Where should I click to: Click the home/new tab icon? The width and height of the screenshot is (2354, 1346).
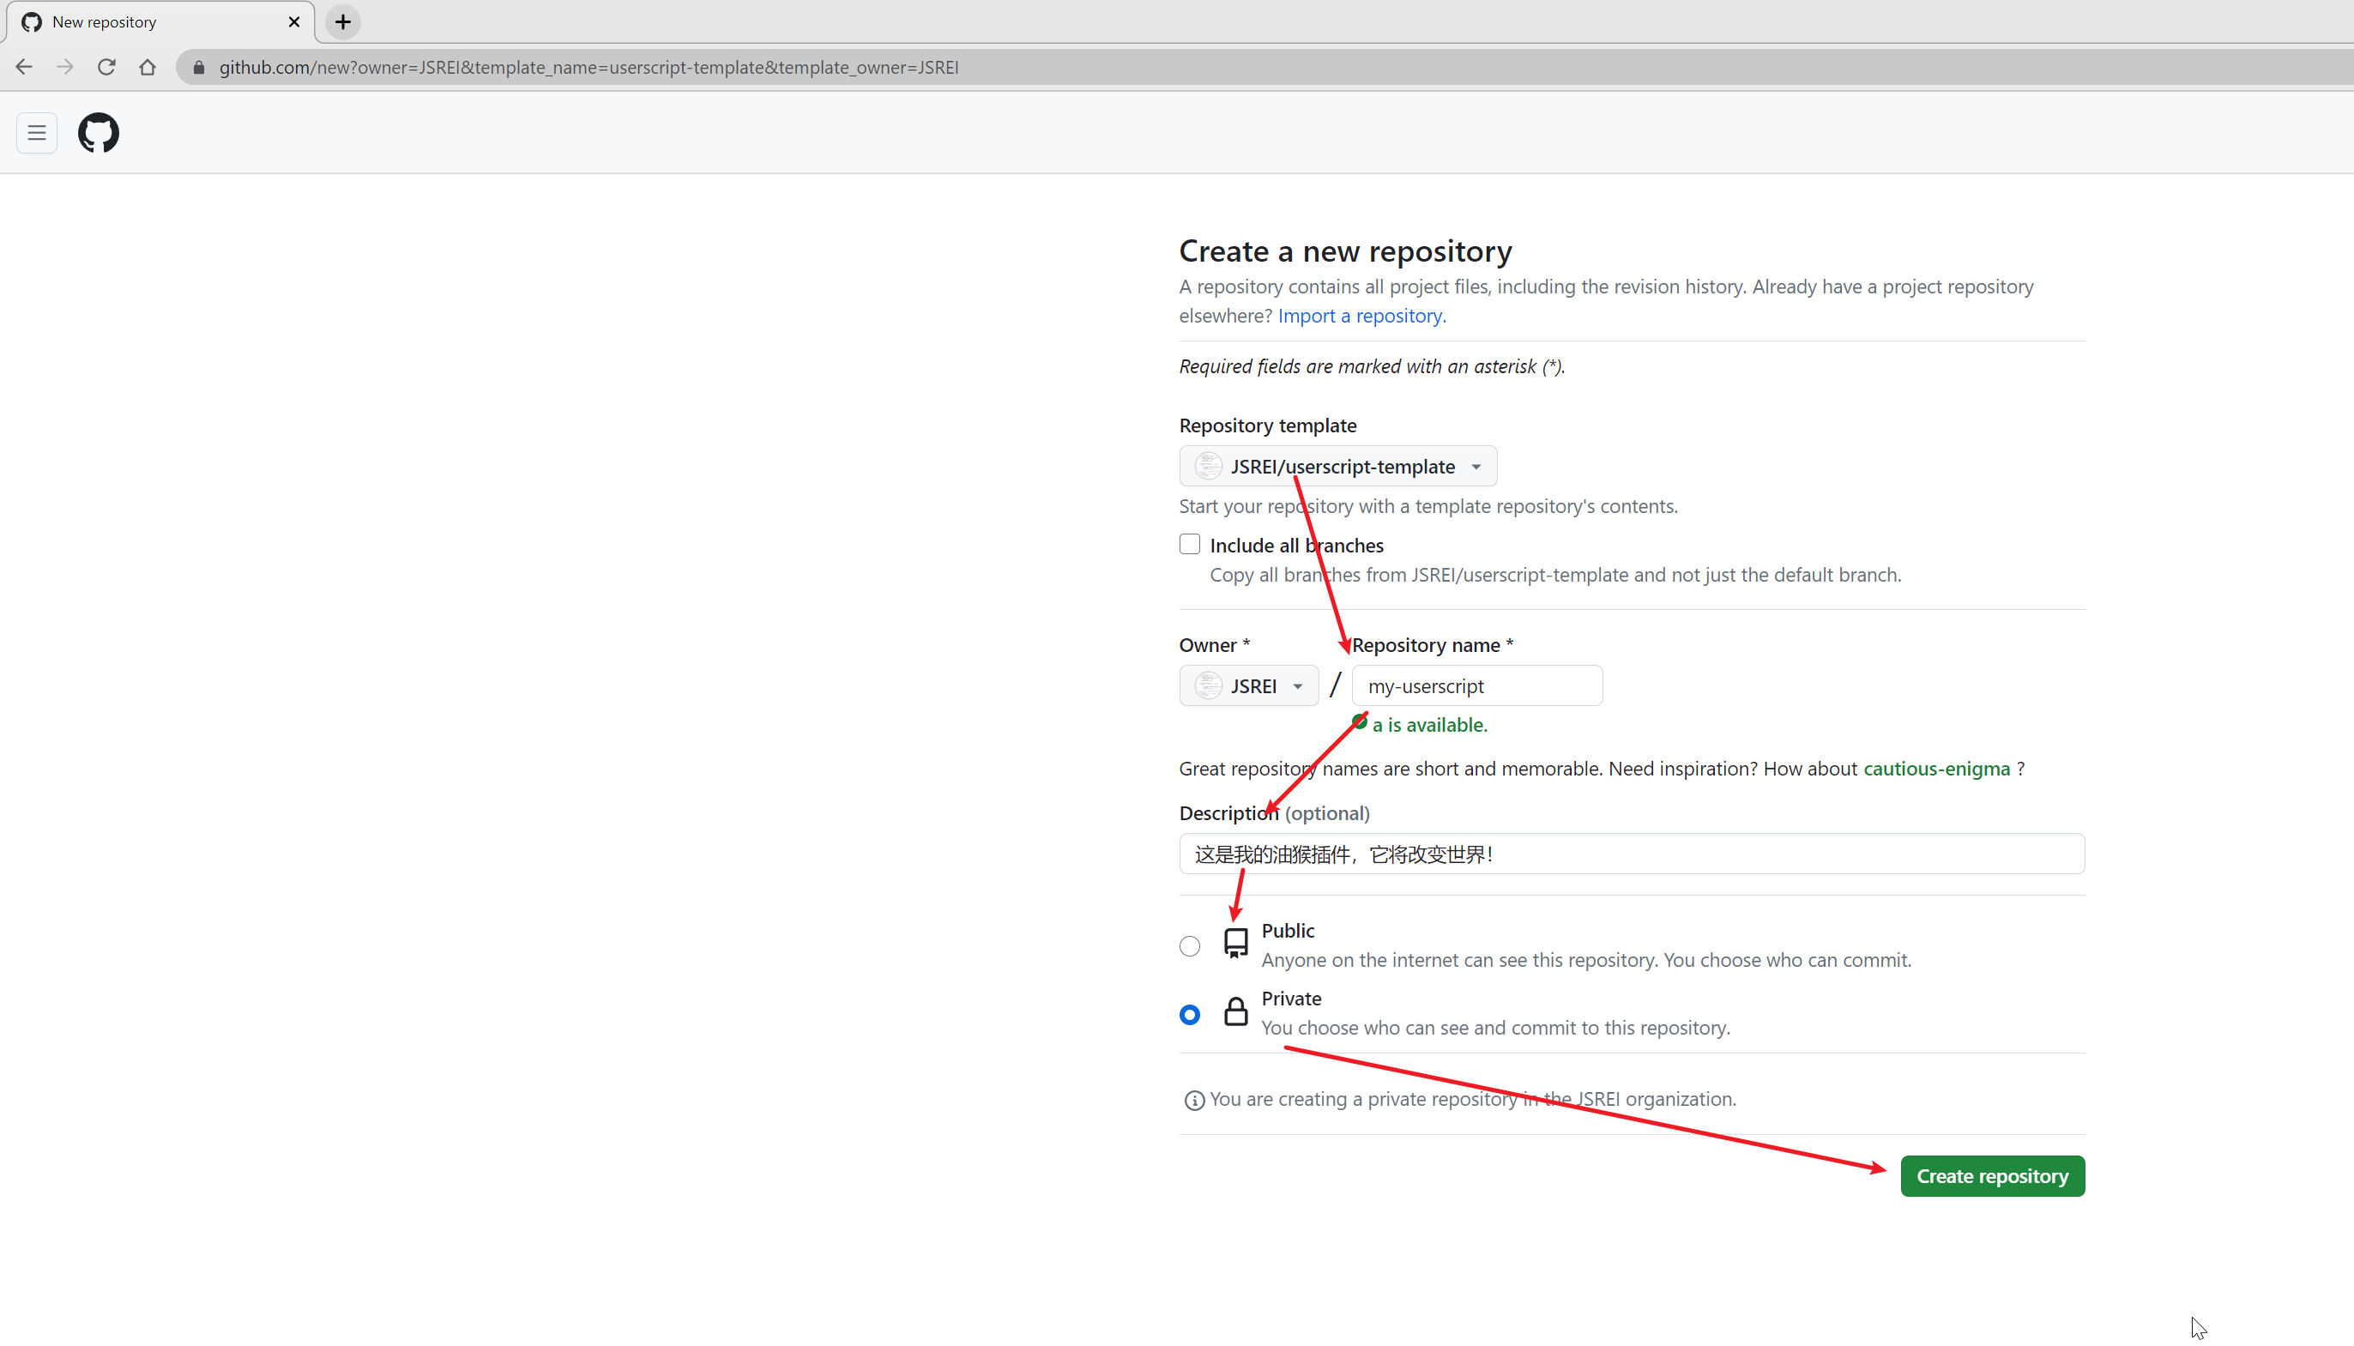click(x=343, y=21)
